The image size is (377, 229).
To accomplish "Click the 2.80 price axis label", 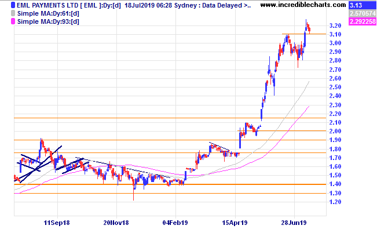I will click(x=335, y=60).
